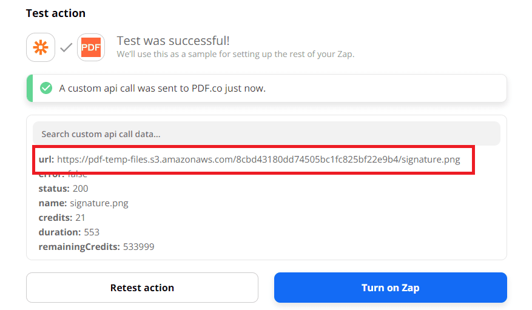
Task: Click the green success check circle icon
Action: [46, 89]
